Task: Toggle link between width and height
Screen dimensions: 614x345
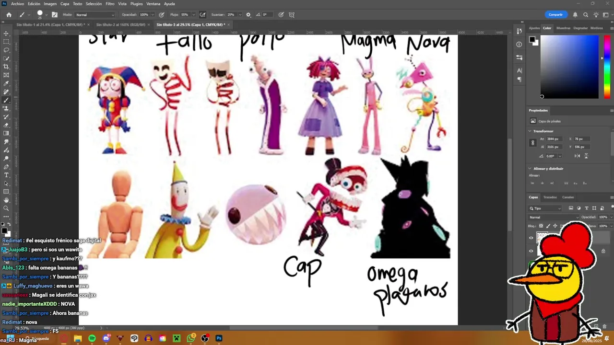Action: coord(532,143)
